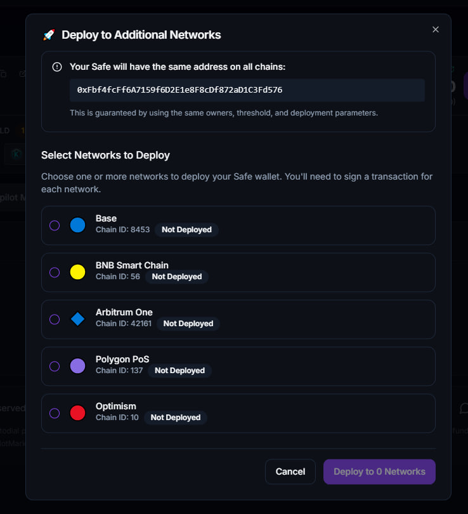Select the Optimism radio button
The width and height of the screenshot is (468, 514).
[x=55, y=413]
